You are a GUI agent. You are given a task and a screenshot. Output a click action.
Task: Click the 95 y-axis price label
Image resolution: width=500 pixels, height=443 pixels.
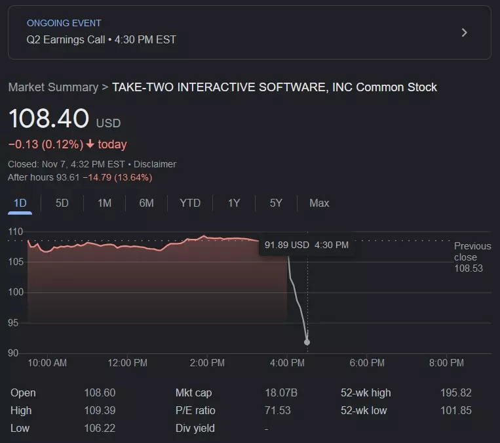(x=13, y=323)
